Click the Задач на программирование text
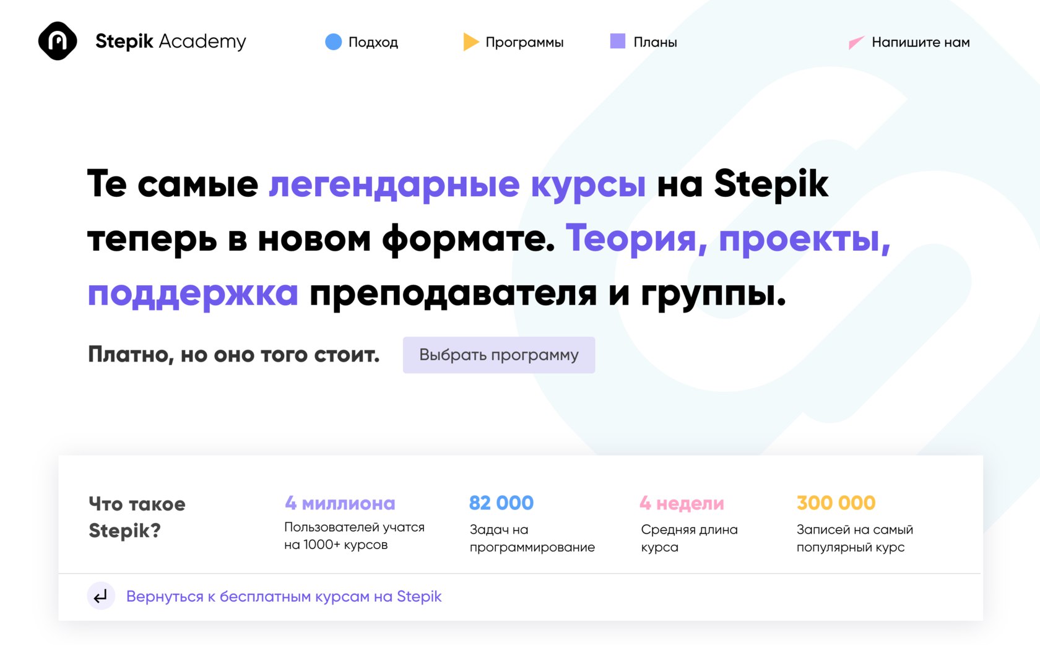 click(x=532, y=538)
